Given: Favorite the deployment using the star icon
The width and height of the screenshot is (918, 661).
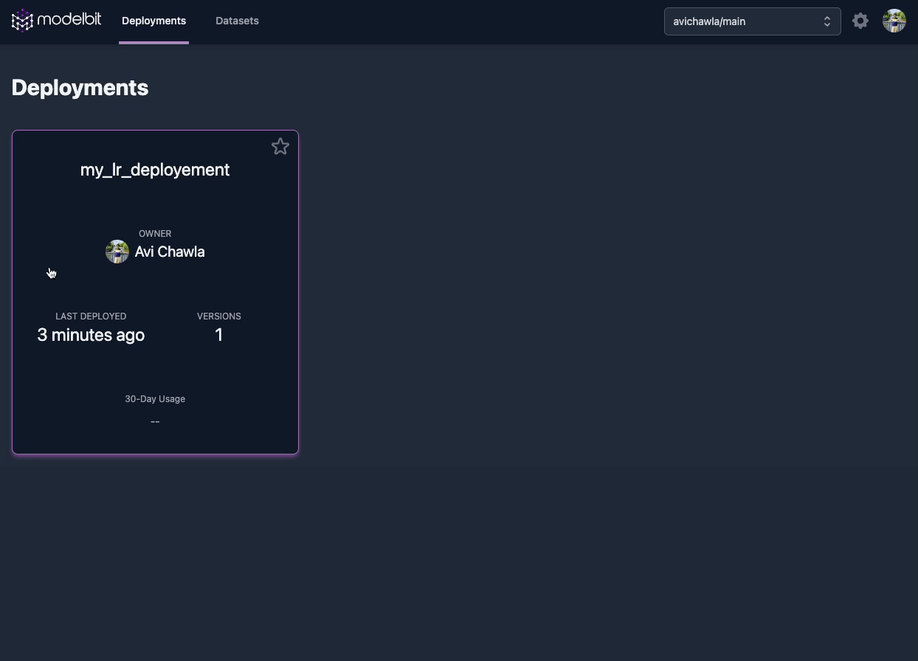Looking at the screenshot, I should (x=280, y=147).
